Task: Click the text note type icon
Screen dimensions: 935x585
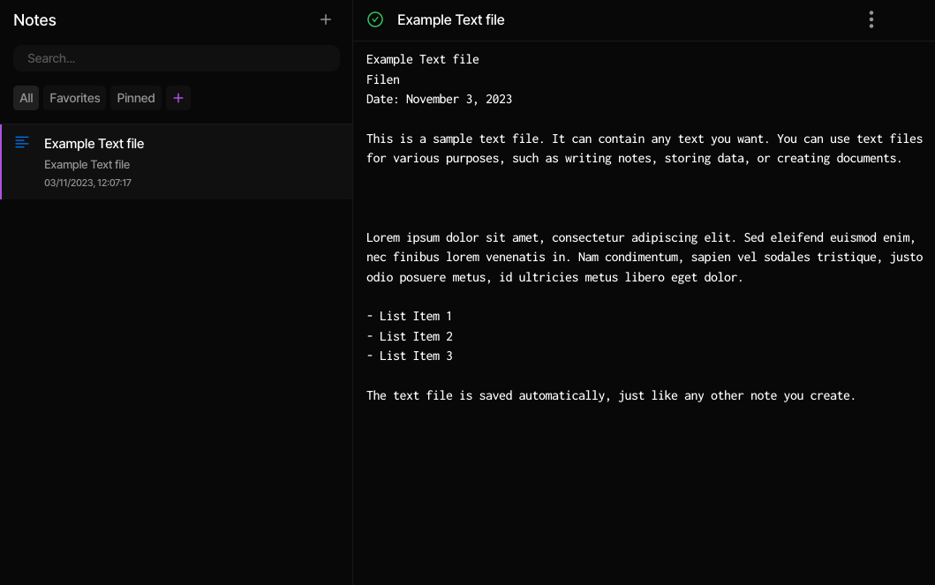Action: (22, 142)
